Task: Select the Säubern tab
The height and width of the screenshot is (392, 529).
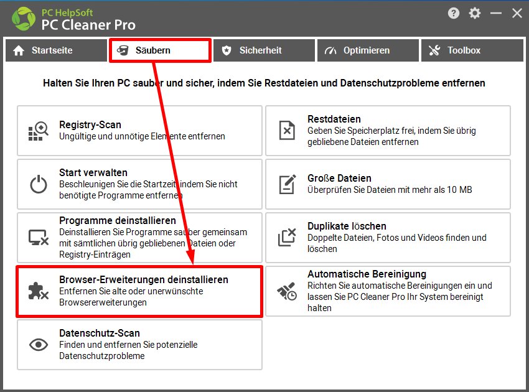Action: tap(160, 50)
